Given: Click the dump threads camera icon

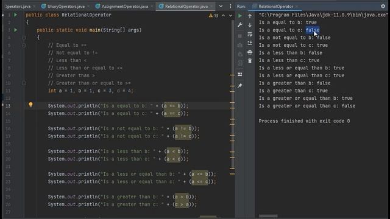Looking at the screenshot, I should (x=239, y=45).
